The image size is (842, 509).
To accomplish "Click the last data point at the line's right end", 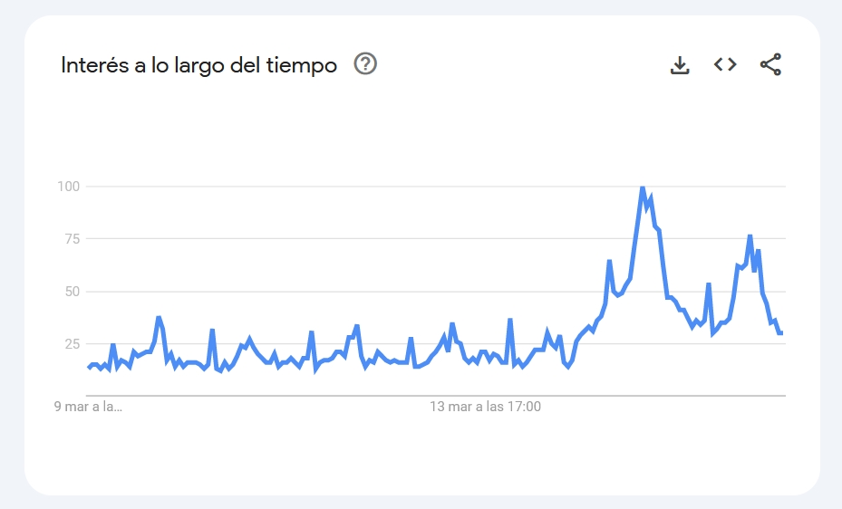I will pyautogui.click(x=781, y=333).
